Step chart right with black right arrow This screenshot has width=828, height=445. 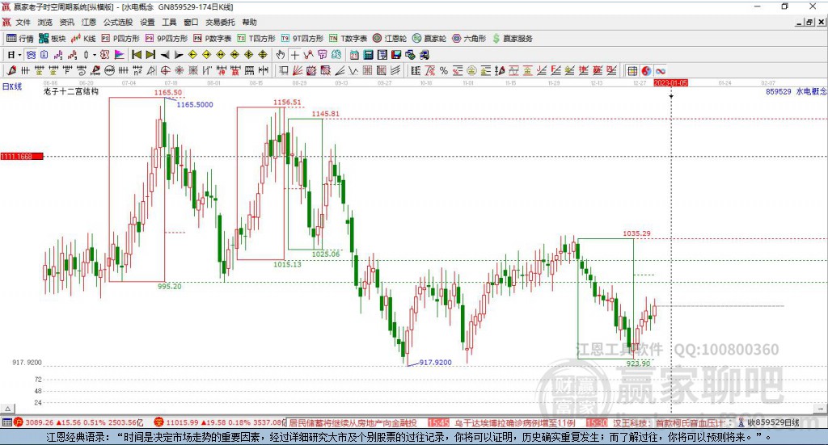click(x=179, y=55)
